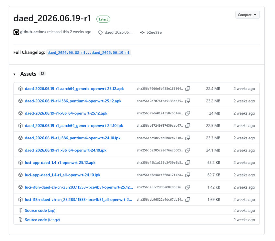
Task: Copy sha256:ba90e7da6b8cd7310 hash
Action: click(x=188, y=138)
